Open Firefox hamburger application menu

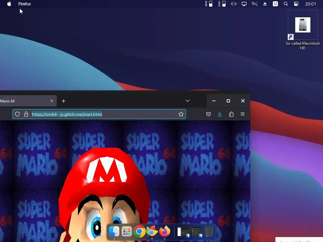(x=243, y=114)
